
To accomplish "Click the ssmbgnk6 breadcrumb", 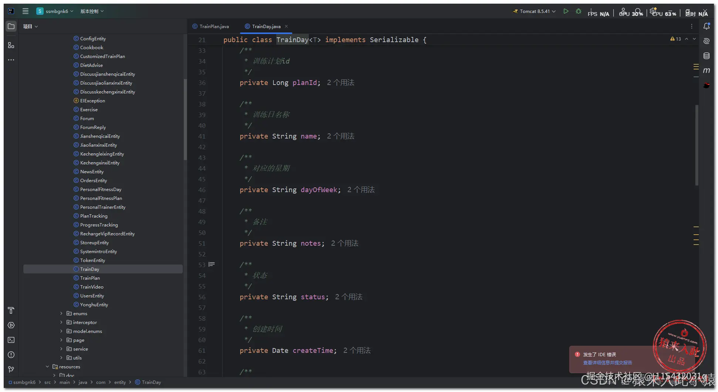I will pos(22,382).
